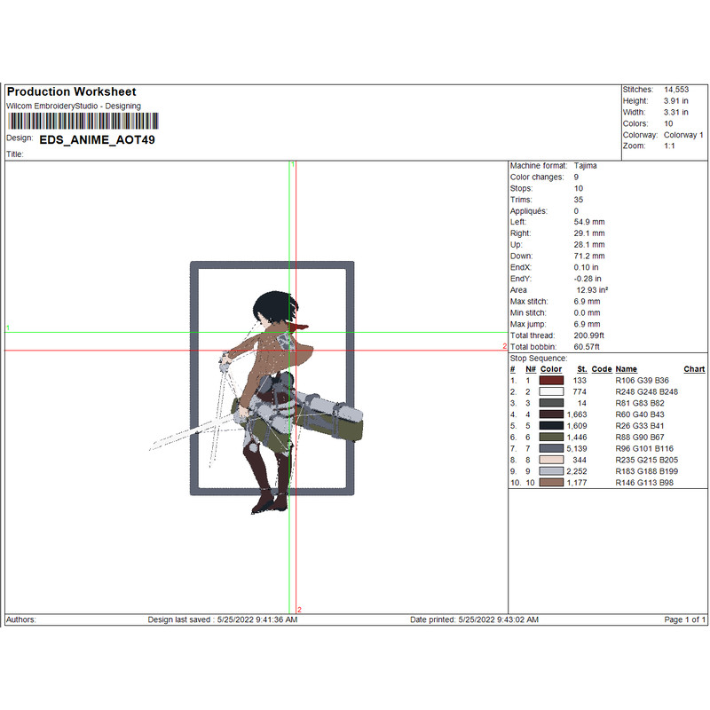Viewport: 710px width, 710px height.
Task: Click the 'Stop Sequence:' label
Action: [x=539, y=358]
